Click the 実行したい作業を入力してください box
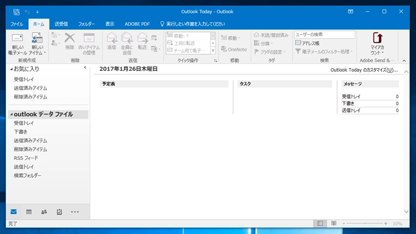The height and width of the screenshot is (234, 416). [x=193, y=24]
